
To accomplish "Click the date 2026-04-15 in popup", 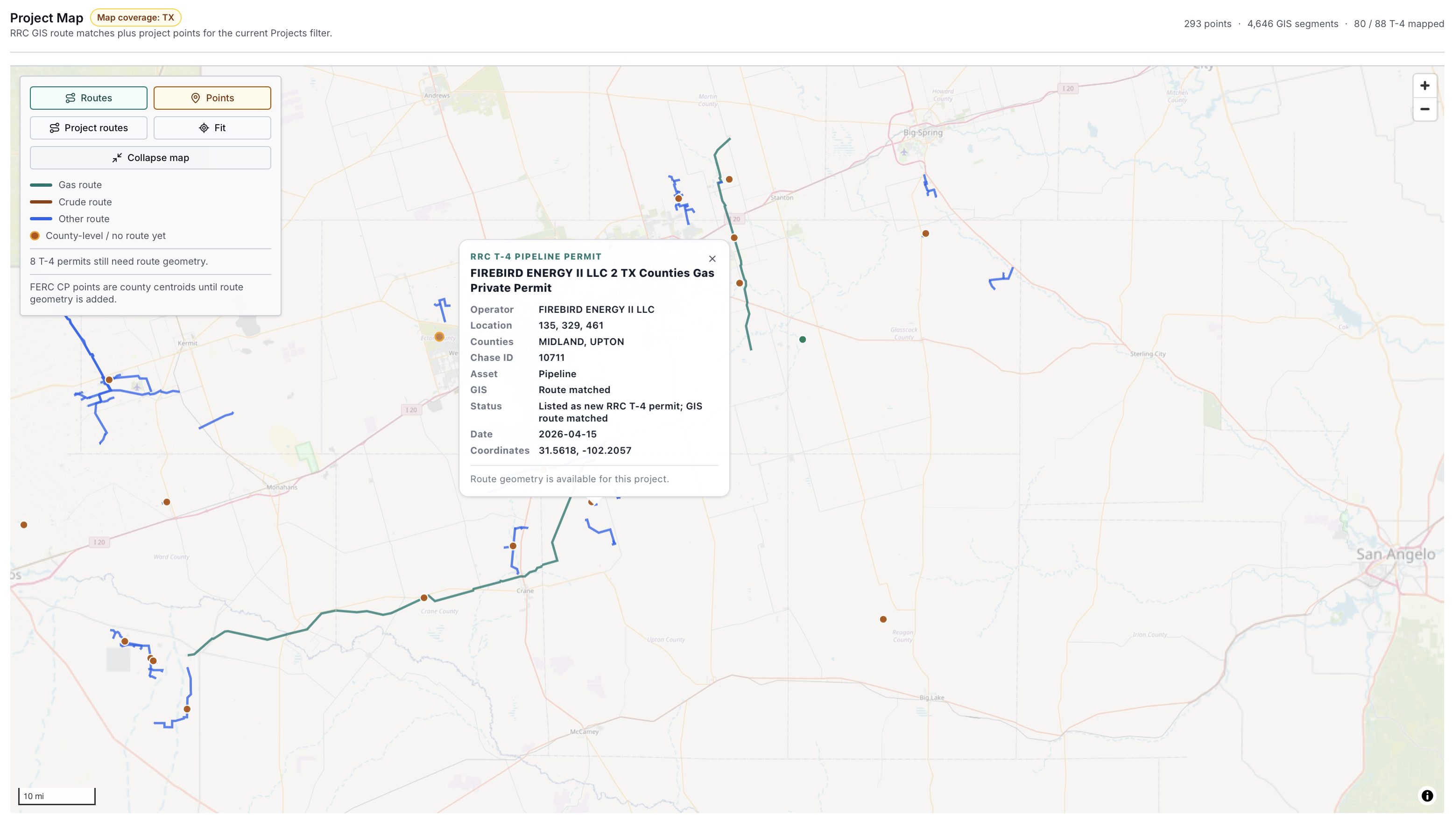I will click(x=567, y=435).
